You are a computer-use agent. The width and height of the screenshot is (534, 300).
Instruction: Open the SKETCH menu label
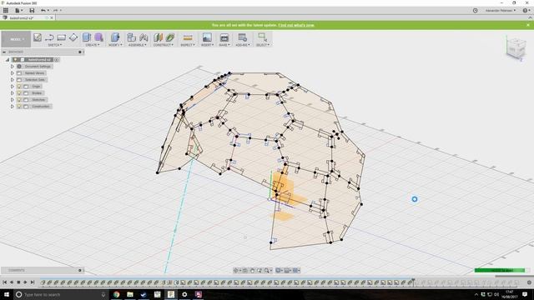pyautogui.click(x=54, y=45)
